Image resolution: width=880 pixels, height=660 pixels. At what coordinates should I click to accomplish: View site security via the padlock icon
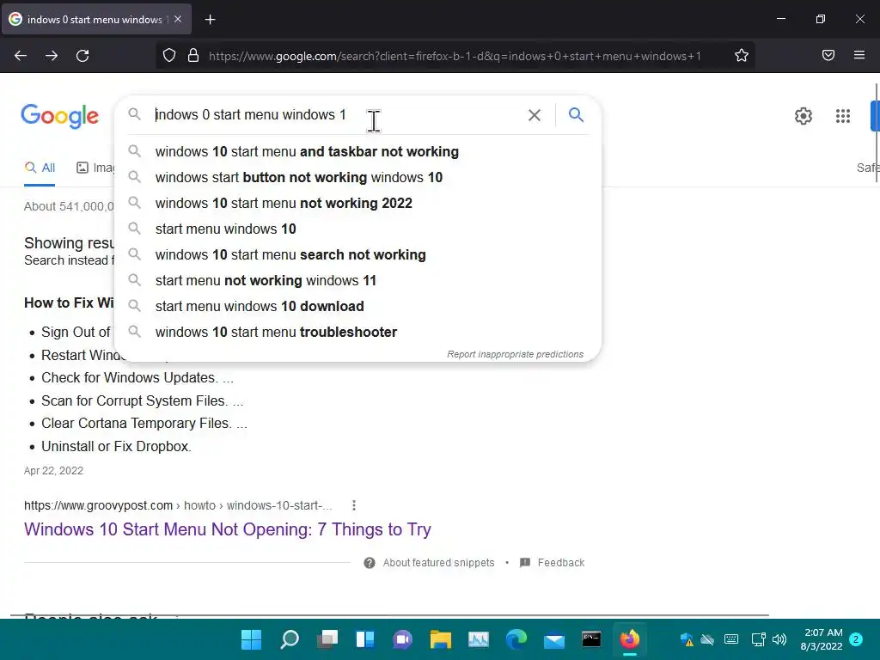coord(193,56)
